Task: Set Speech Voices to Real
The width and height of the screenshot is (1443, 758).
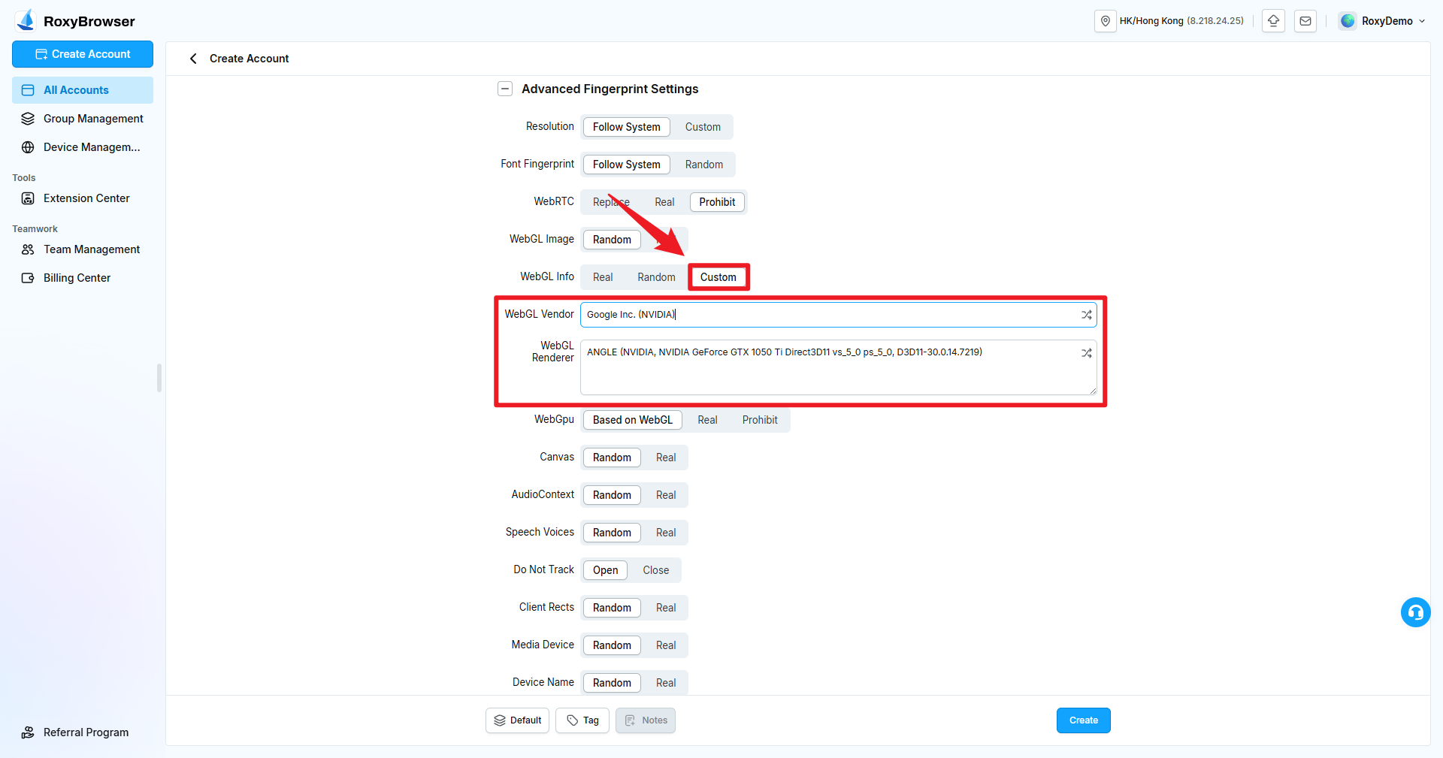Action: coord(666,533)
